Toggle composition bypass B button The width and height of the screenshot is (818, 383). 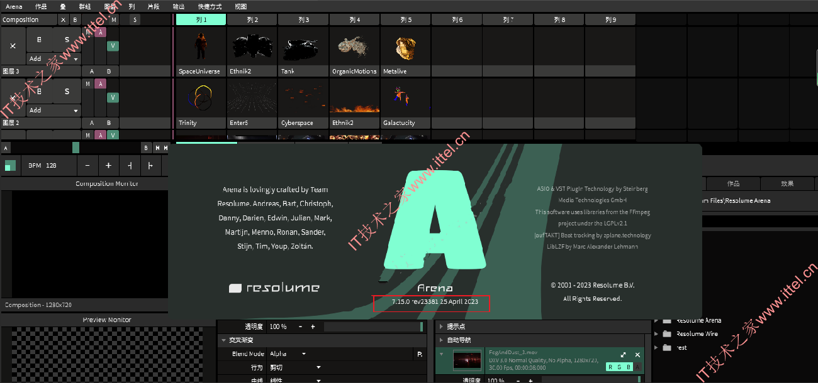coord(75,20)
